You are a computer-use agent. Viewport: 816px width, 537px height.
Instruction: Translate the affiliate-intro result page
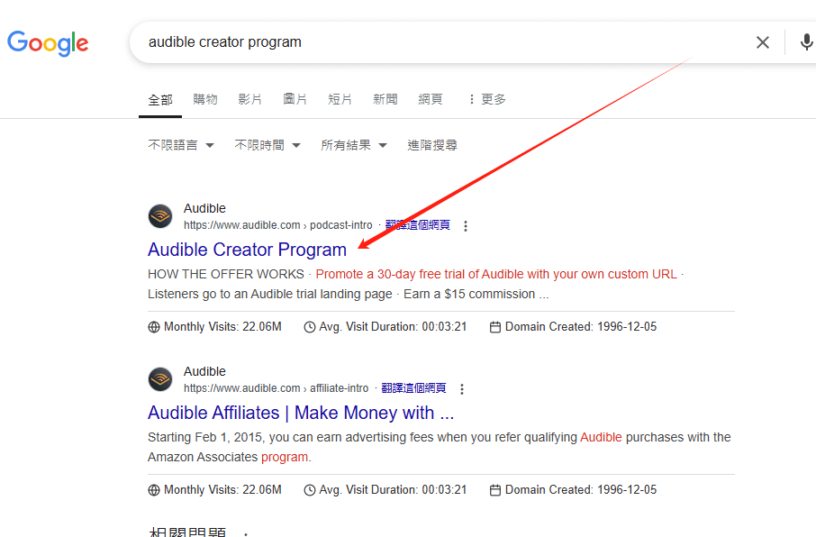click(x=413, y=388)
